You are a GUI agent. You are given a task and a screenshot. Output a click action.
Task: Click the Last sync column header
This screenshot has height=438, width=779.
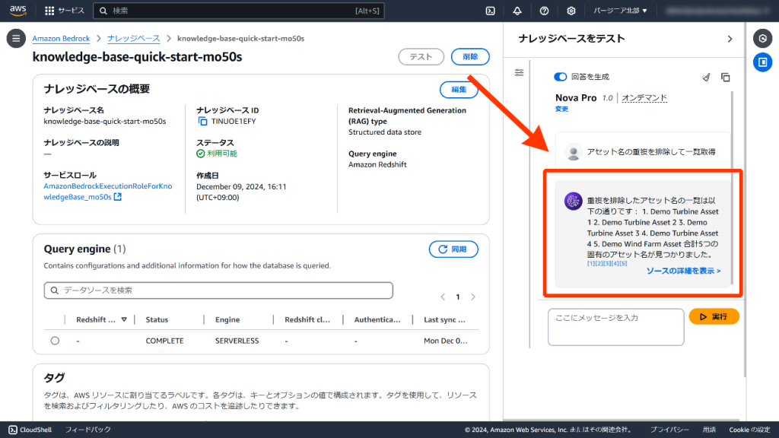(444, 320)
